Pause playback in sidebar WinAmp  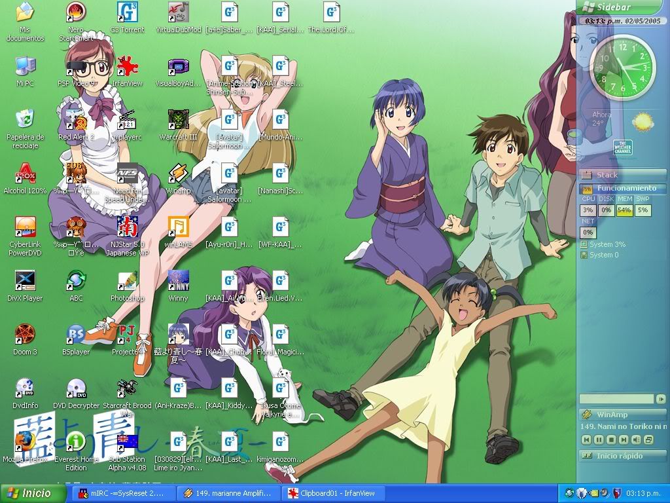pyautogui.click(x=599, y=439)
